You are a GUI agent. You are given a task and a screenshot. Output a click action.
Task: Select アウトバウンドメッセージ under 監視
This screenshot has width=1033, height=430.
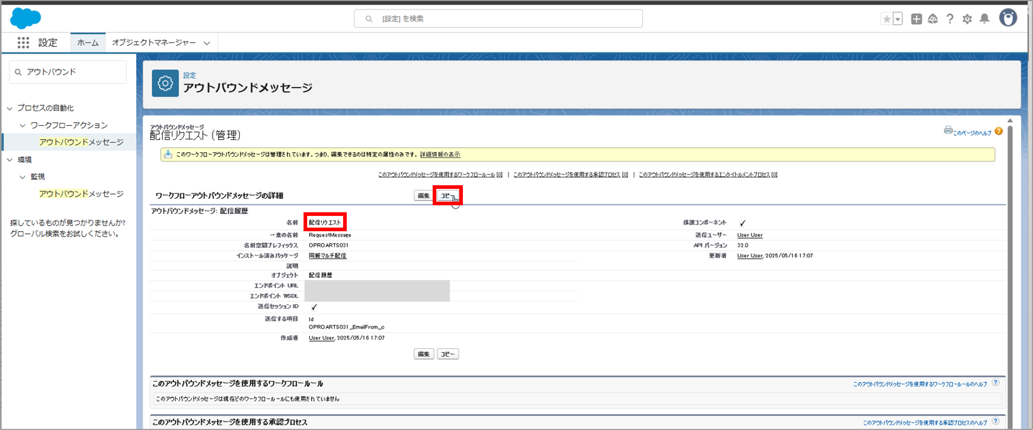[81, 194]
